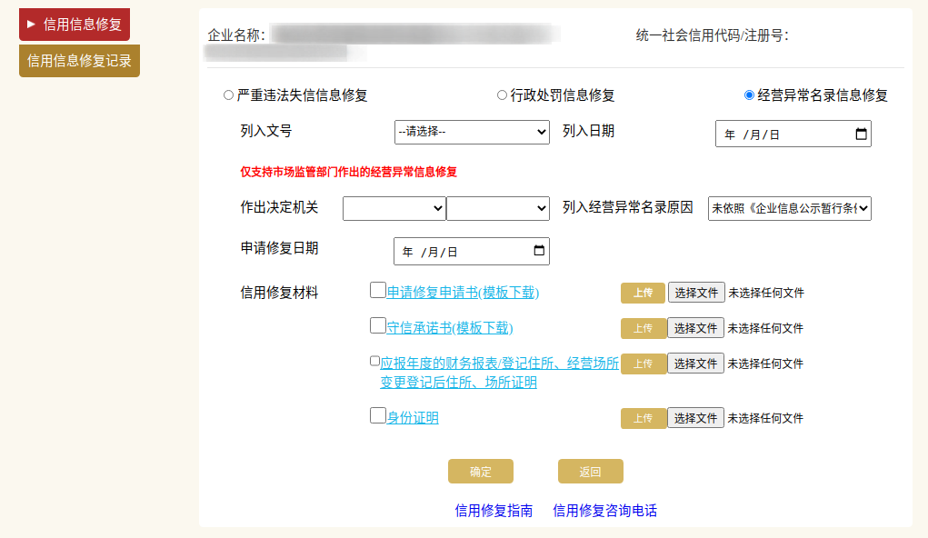Open the 信用修复咨询电话 link

[604, 511]
